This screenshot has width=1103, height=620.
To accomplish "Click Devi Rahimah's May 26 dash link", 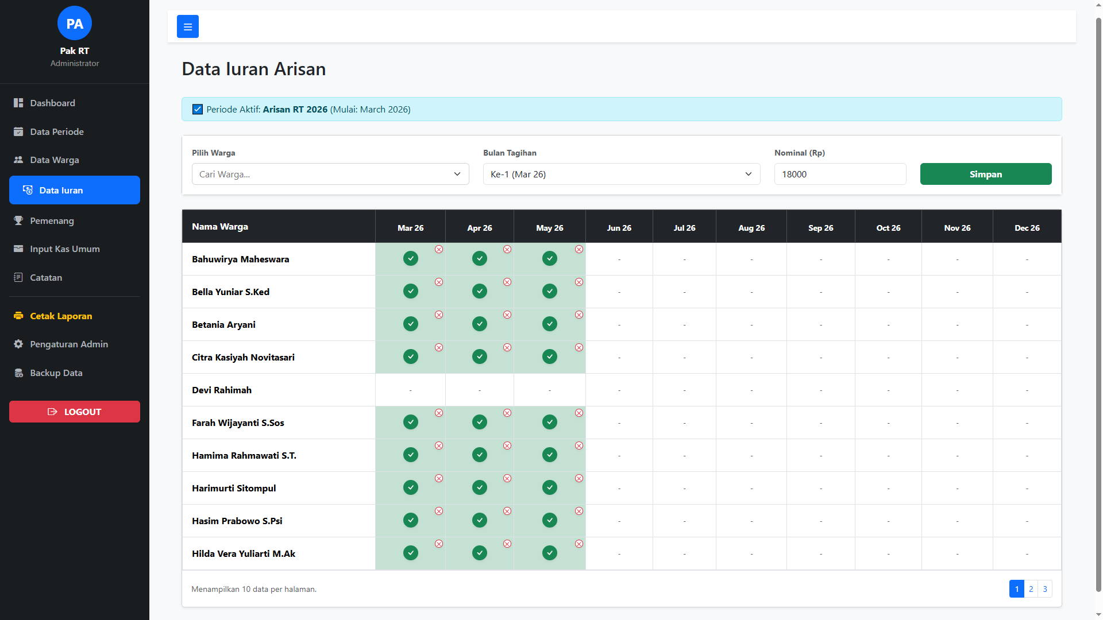I will point(550,390).
